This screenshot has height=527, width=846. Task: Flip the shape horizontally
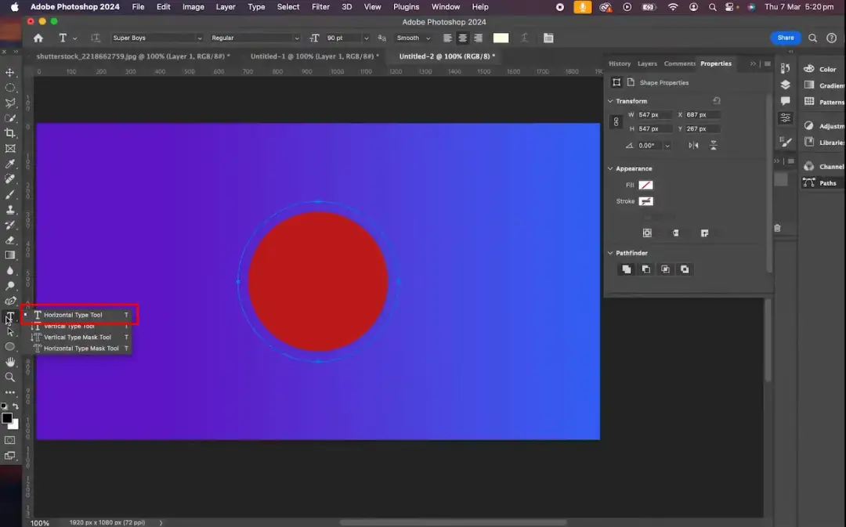[692, 145]
